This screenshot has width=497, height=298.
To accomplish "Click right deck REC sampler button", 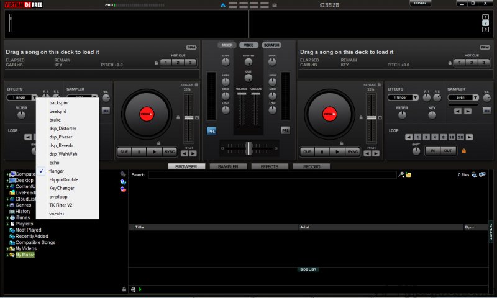I will [x=486, y=111].
